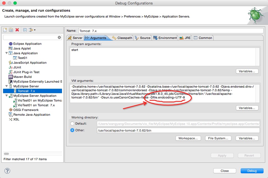Image resolution: width=268 pixels, height=178 pixels.
Task: Click the Other working directory path field
Action: [x=178, y=130]
